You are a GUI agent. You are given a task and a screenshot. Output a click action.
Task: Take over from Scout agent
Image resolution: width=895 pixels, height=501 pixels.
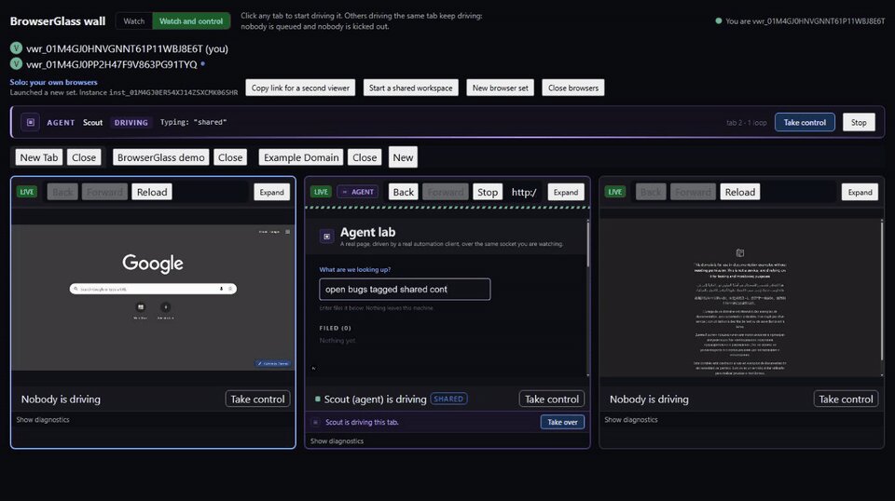562,423
